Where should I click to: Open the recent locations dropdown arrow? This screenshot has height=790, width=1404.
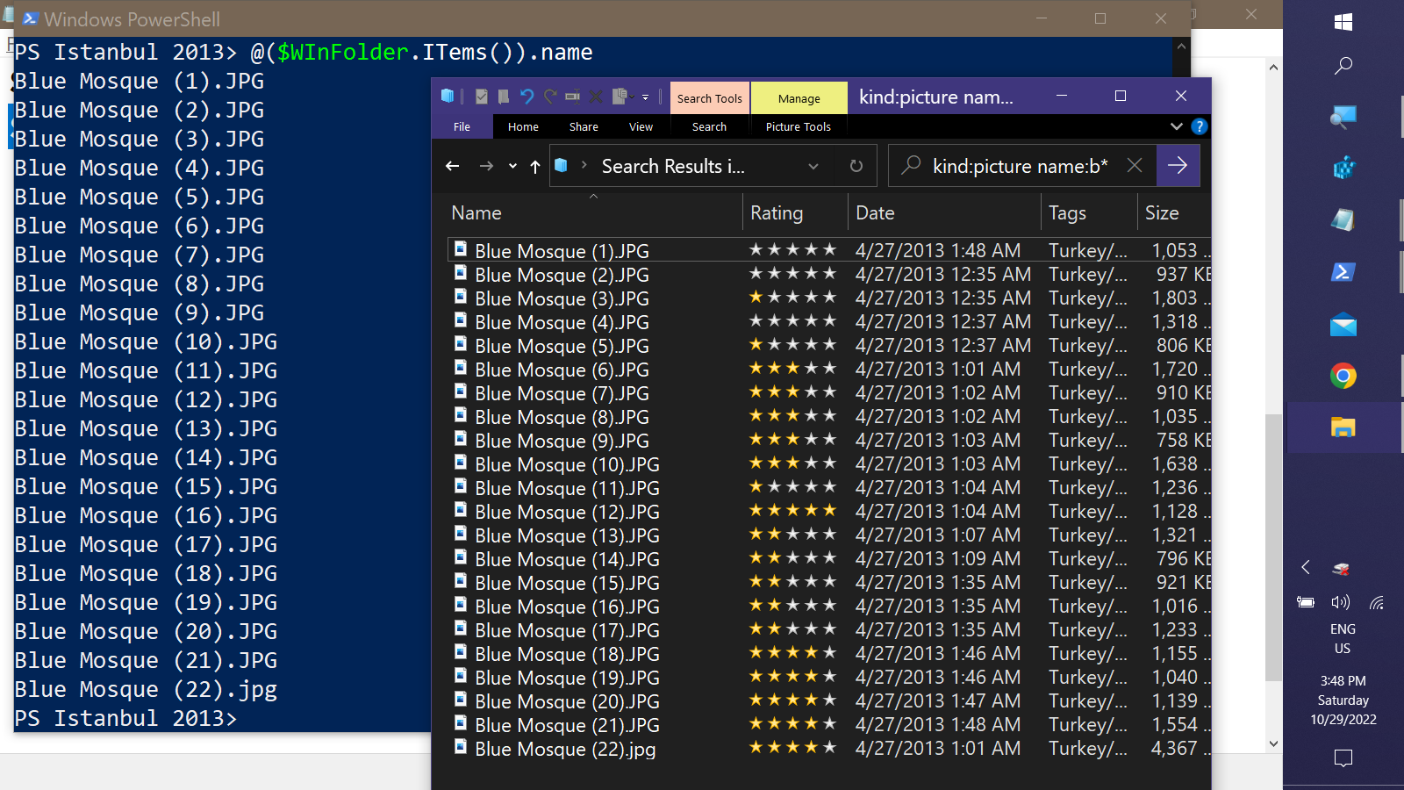[x=512, y=166]
